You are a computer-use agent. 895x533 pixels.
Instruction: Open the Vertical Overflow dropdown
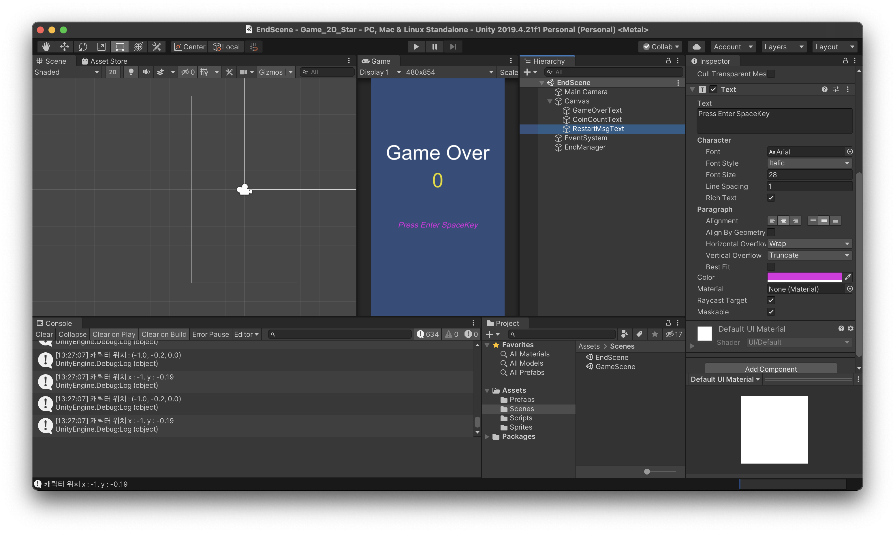pyautogui.click(x=809, y=255)
